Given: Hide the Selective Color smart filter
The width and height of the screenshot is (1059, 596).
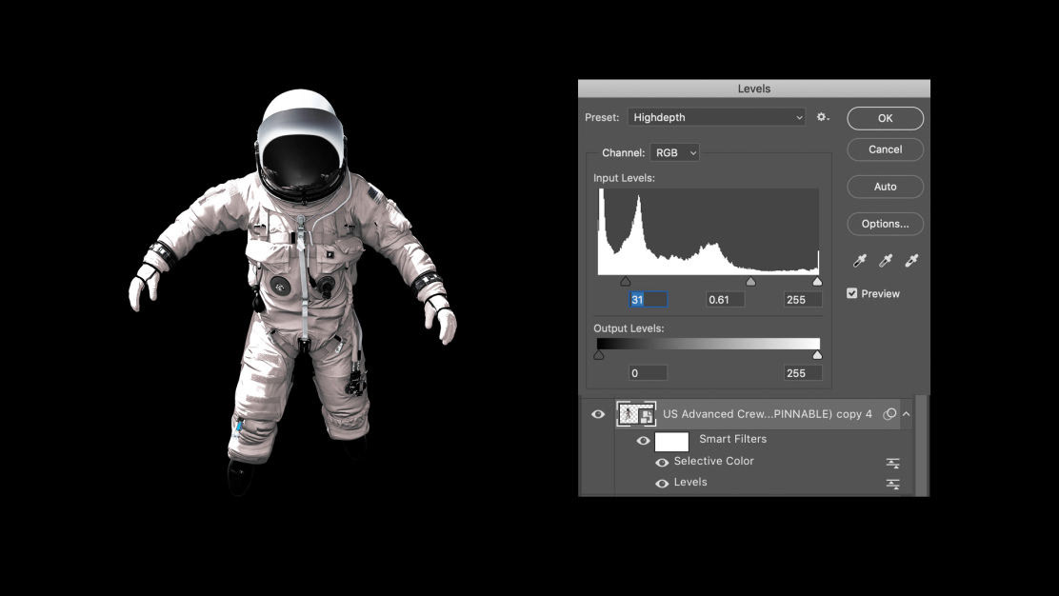Looking at the screenshot, I should (662, 463).
